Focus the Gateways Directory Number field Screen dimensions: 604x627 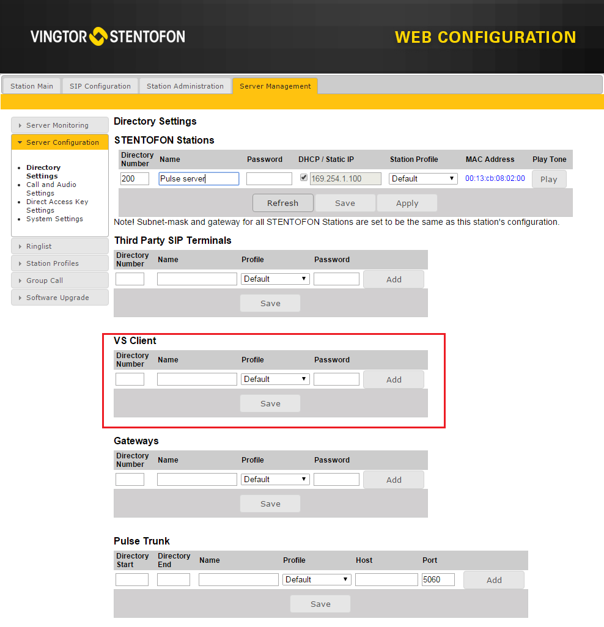point(130,479)
